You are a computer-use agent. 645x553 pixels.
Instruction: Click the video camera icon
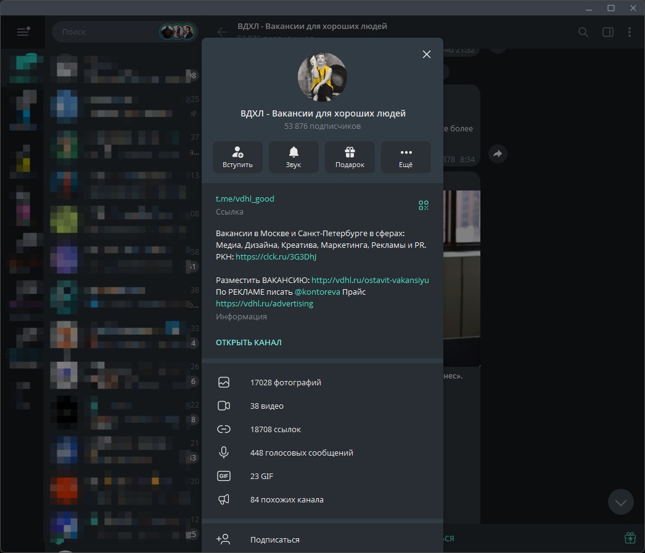click(x=224, y=406)
